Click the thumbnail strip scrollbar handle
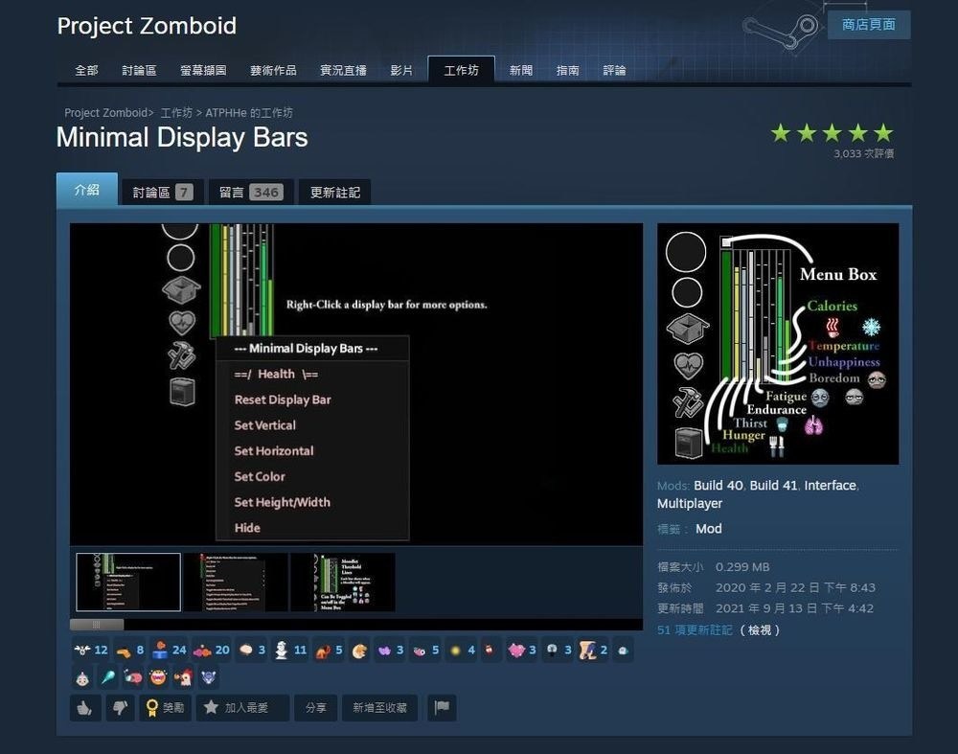 (x=97, y=625)
